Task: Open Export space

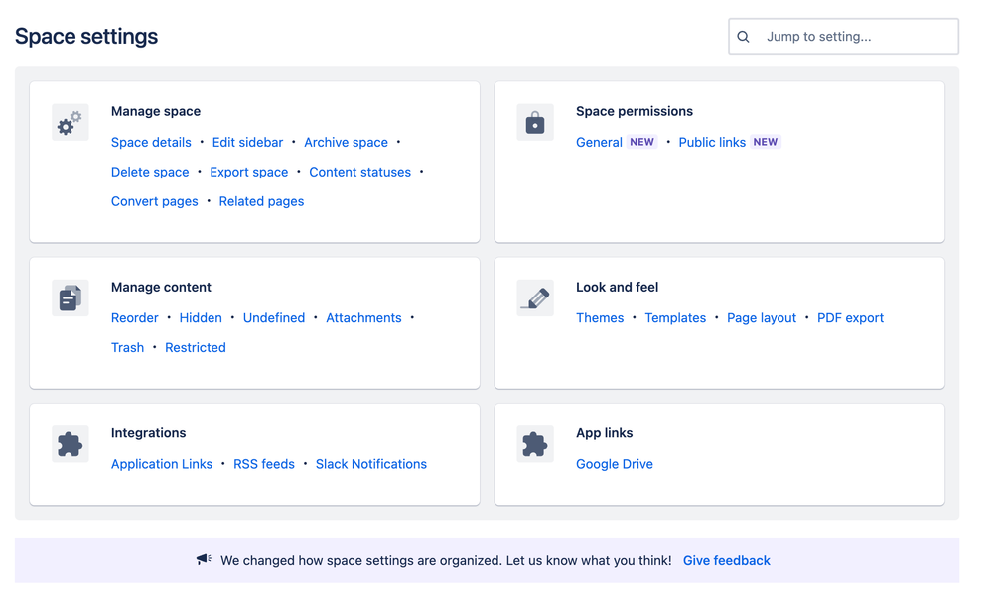Action: pos(249,172)
